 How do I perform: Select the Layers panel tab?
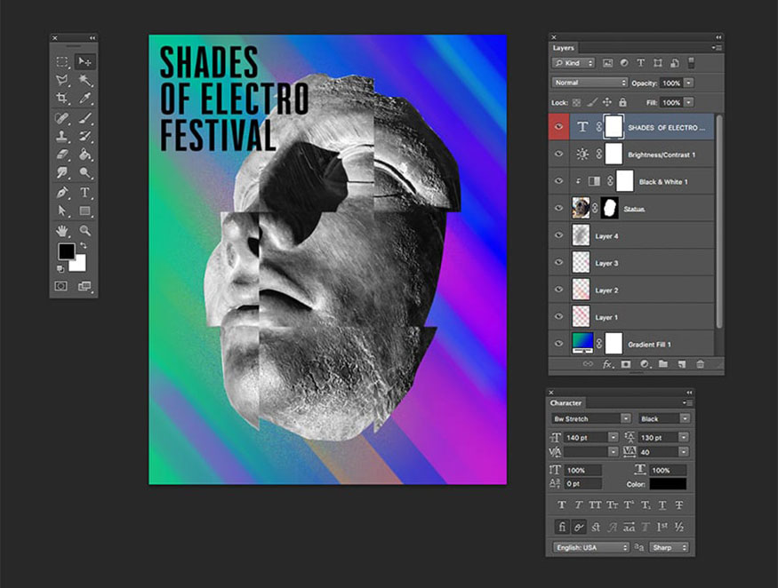coord(563,48)
